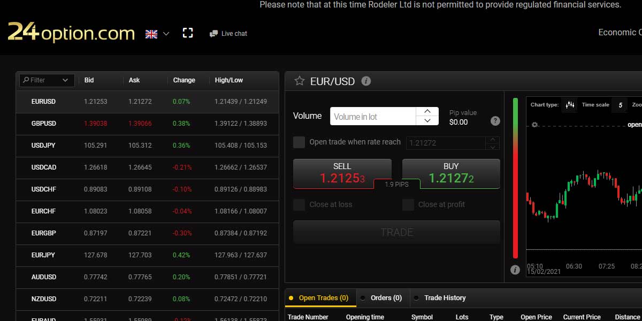Add EUR/USD to favorites with the star

(x=299, y=81)
